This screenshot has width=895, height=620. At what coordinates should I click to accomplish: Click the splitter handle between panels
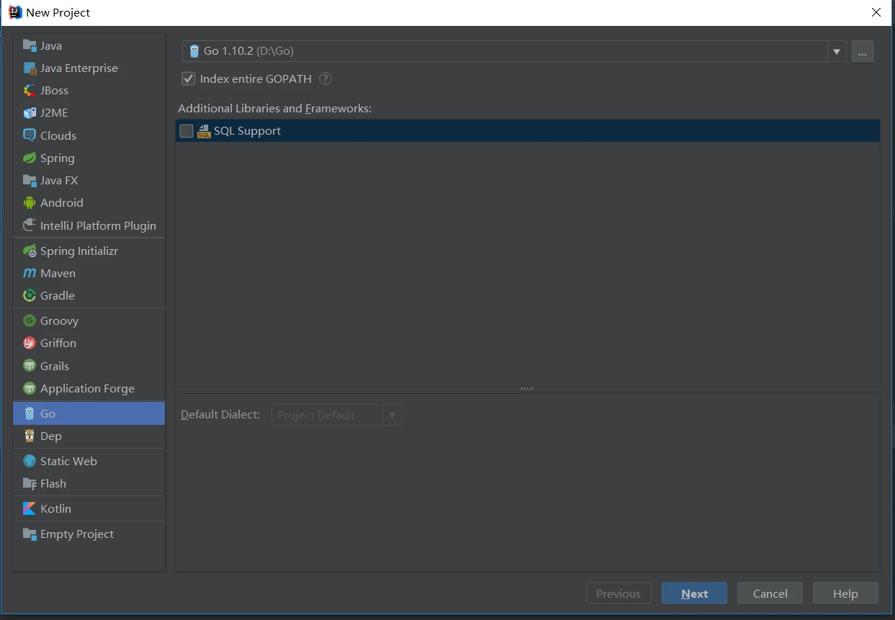tap(527, 389)
